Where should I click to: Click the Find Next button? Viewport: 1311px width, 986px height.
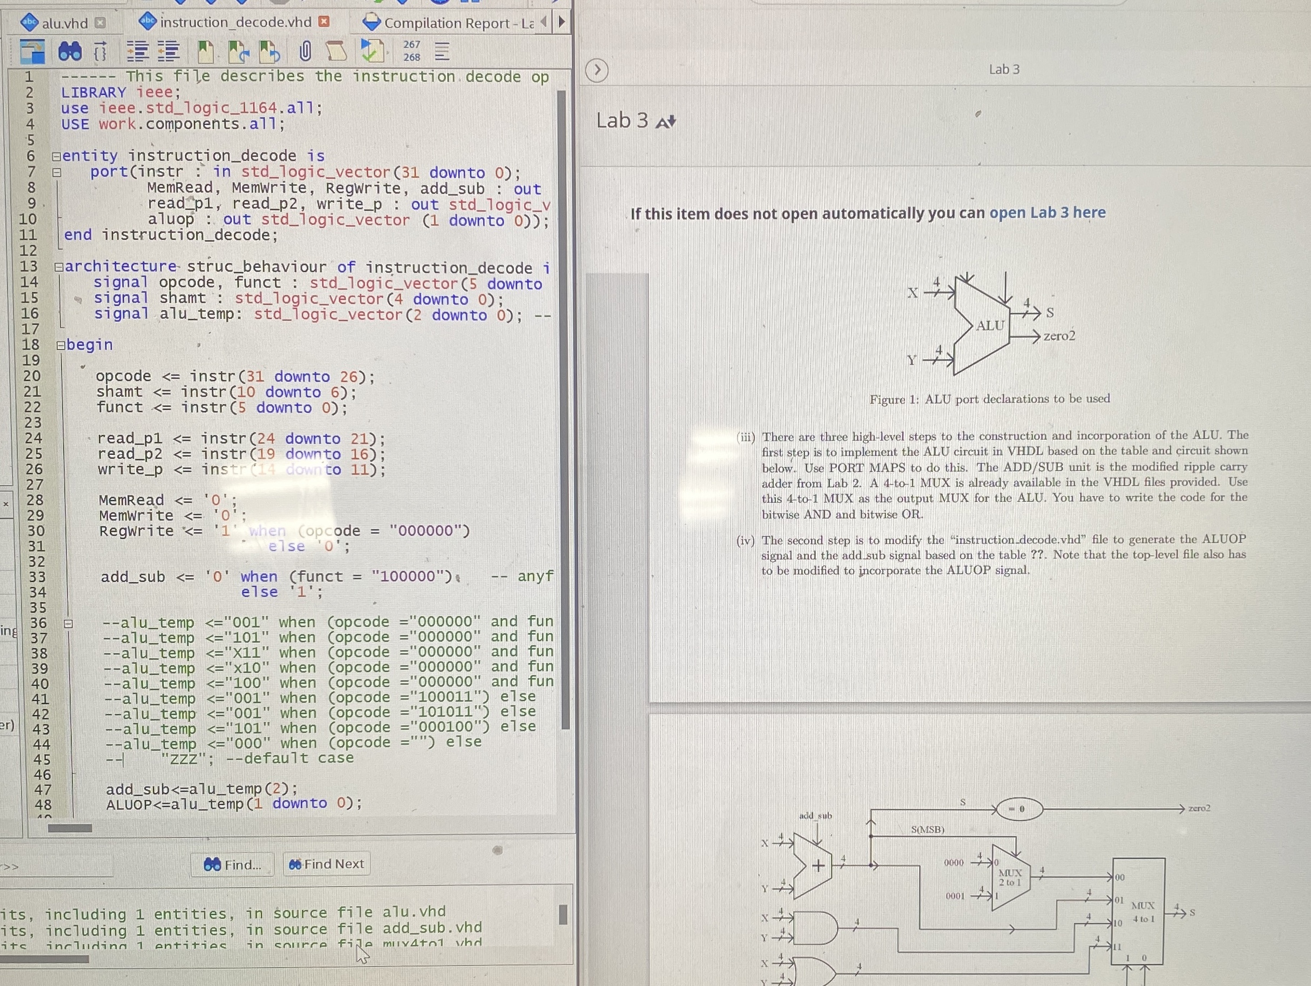pos(327,864)
